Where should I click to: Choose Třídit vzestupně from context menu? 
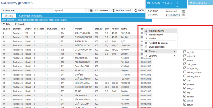pos(160,31)
